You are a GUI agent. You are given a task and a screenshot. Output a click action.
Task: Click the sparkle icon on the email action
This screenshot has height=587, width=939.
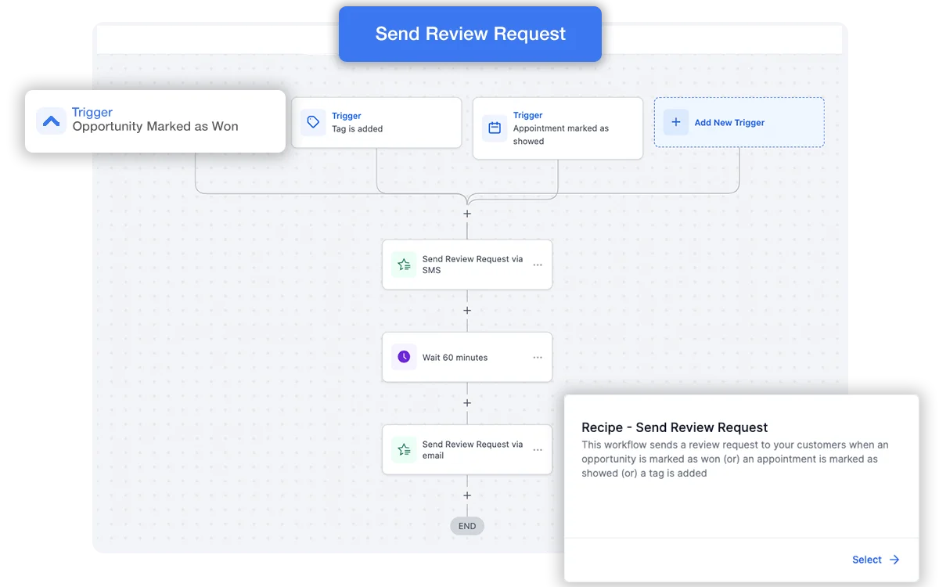pos(403,449)
